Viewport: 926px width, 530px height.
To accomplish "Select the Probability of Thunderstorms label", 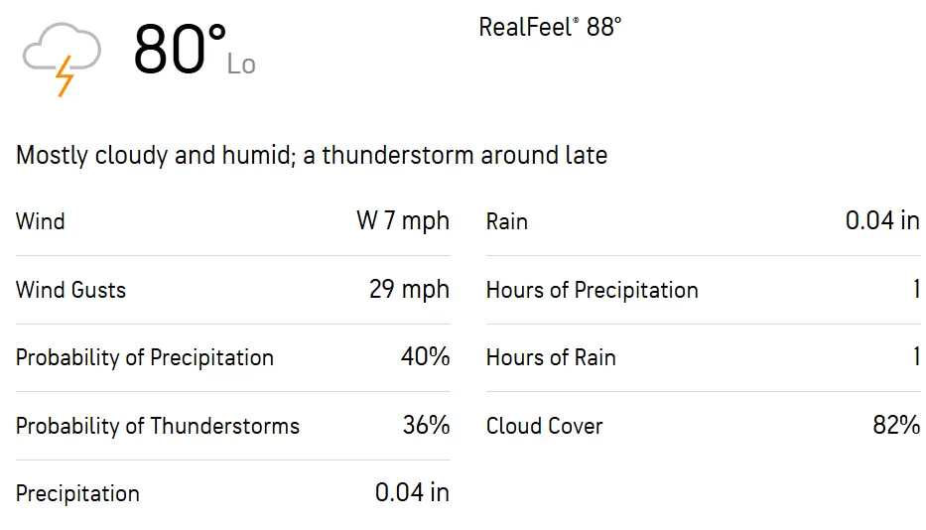I will click(x=158, y=426).
